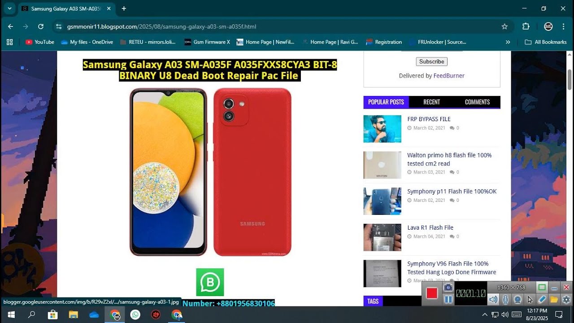Take a screenshot with the recorder camera icon
The height and width of the screenshot is (323, 574).
tap(448, 287)
